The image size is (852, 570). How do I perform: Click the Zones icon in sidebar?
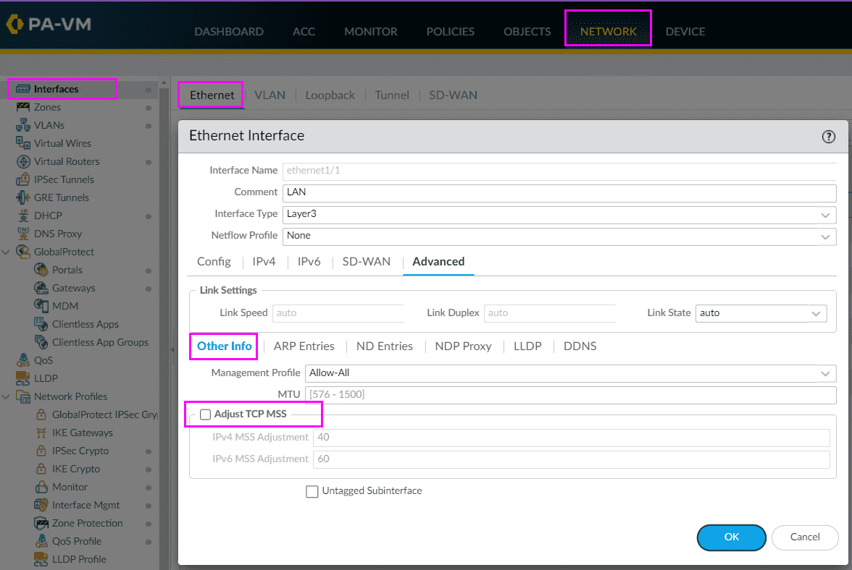click(x=22, y=107)
